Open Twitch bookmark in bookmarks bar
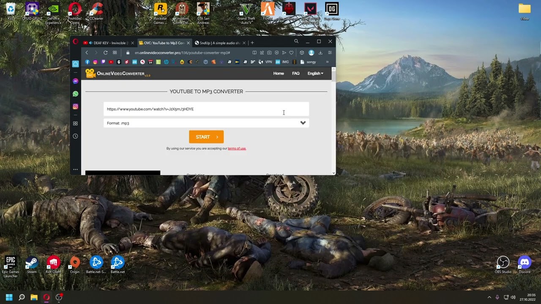The width and height of the screenshot is (541, 304). [x=103, y=62]
